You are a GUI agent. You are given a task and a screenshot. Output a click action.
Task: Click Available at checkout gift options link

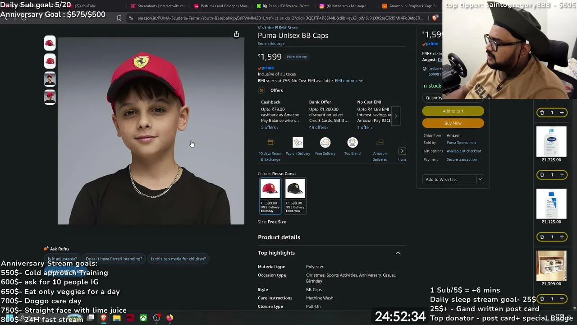(x=464, y=151)
